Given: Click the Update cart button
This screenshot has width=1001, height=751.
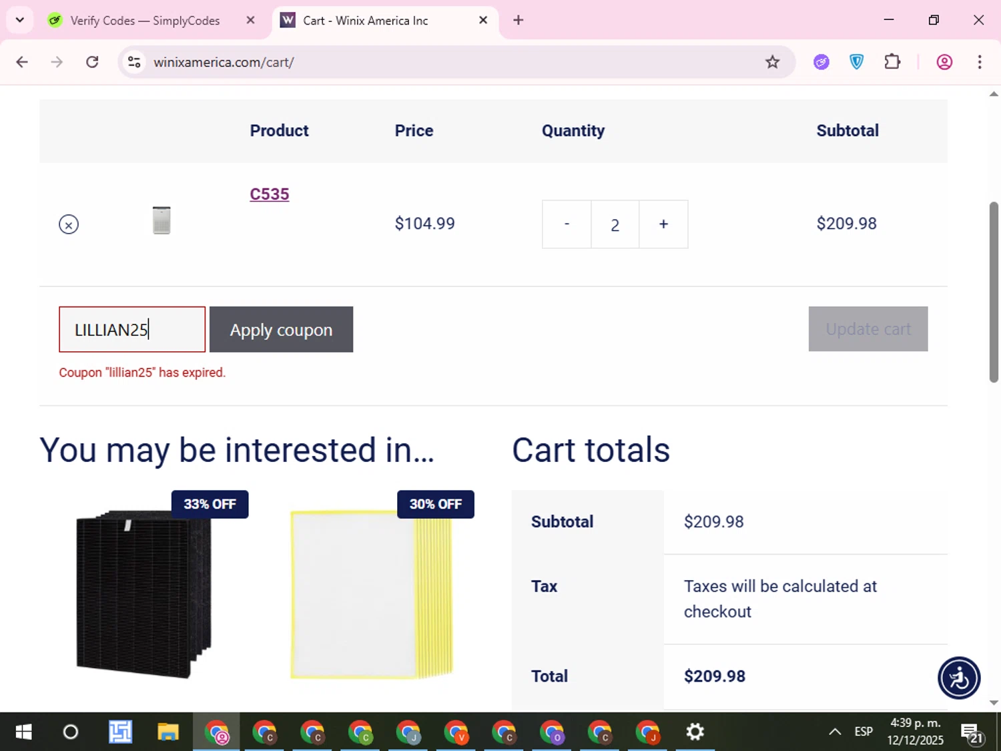Looking at the screenshot, I should click(x=868, y=329).
